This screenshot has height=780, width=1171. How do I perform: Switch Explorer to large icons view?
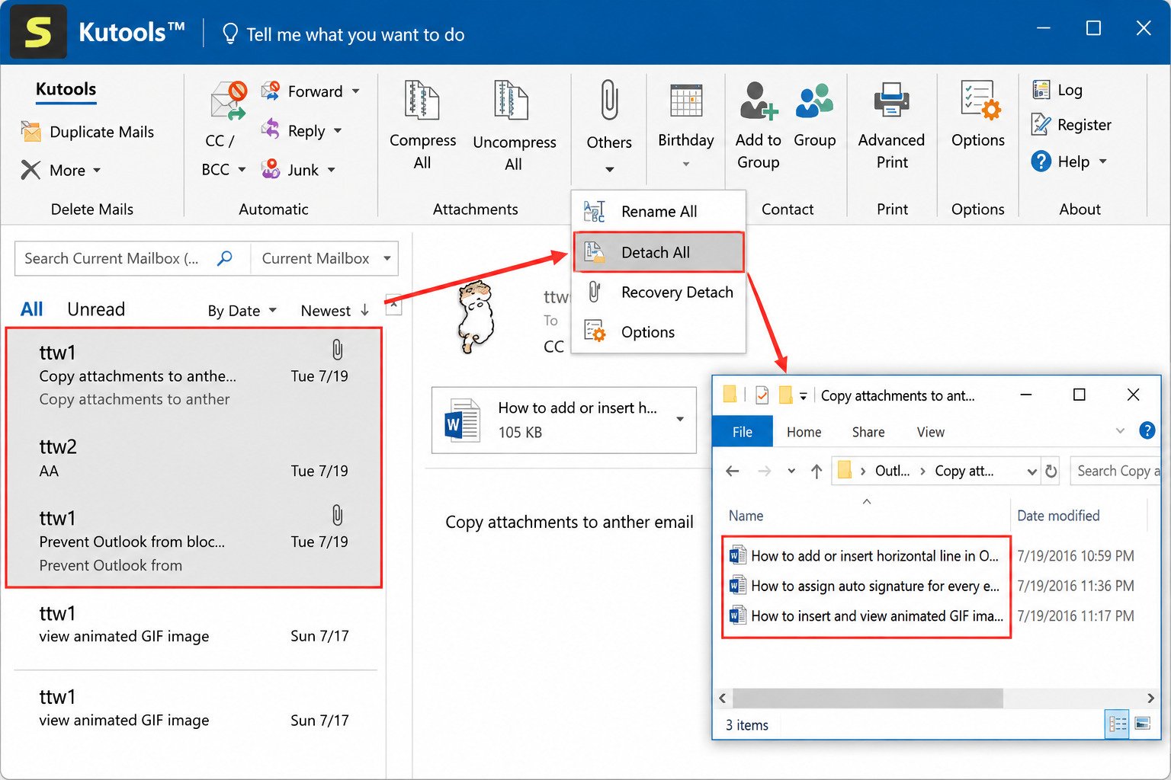1142,724
